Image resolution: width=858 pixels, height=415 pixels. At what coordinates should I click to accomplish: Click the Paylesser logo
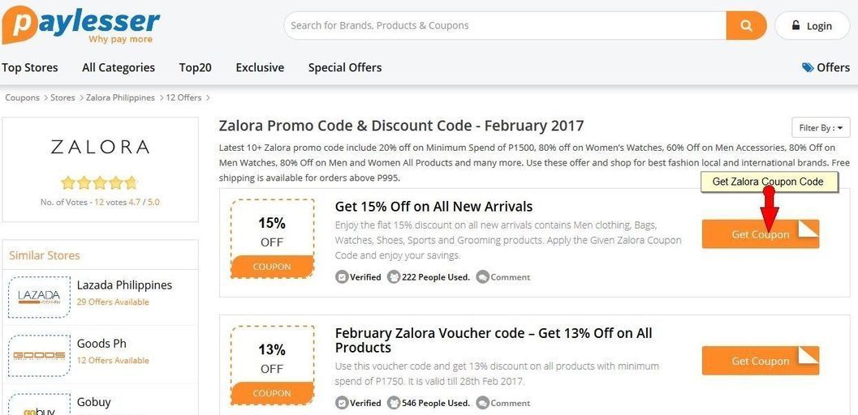[81, 24]
